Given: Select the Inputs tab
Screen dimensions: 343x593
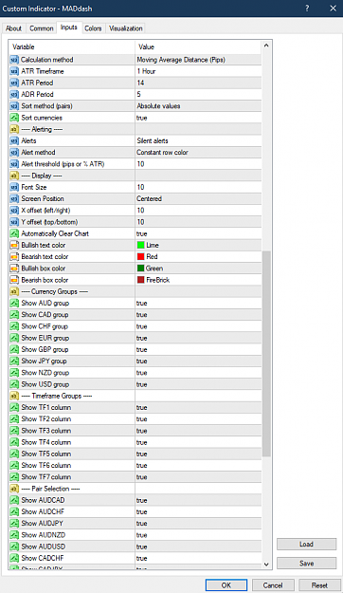Looking at the screenshot, I should pyautogui.click(x=69, y=28).
